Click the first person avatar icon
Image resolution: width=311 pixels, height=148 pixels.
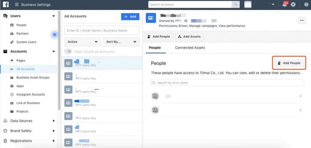[155, 96]
